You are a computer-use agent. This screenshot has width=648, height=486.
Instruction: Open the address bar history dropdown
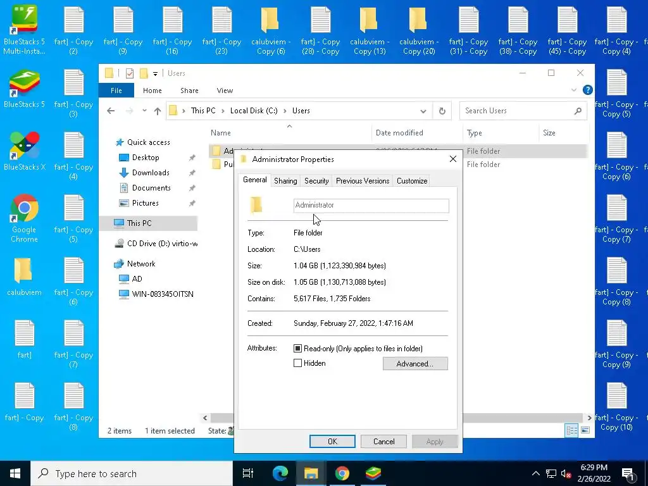423,111
